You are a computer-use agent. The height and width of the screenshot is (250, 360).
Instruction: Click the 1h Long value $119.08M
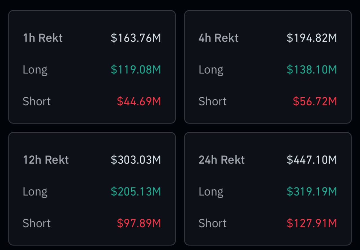tap(136, 70)
